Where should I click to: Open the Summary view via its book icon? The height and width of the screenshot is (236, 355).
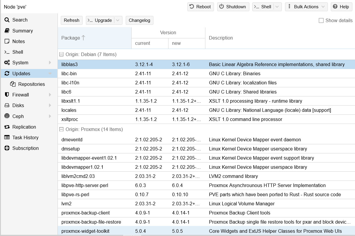7,31
